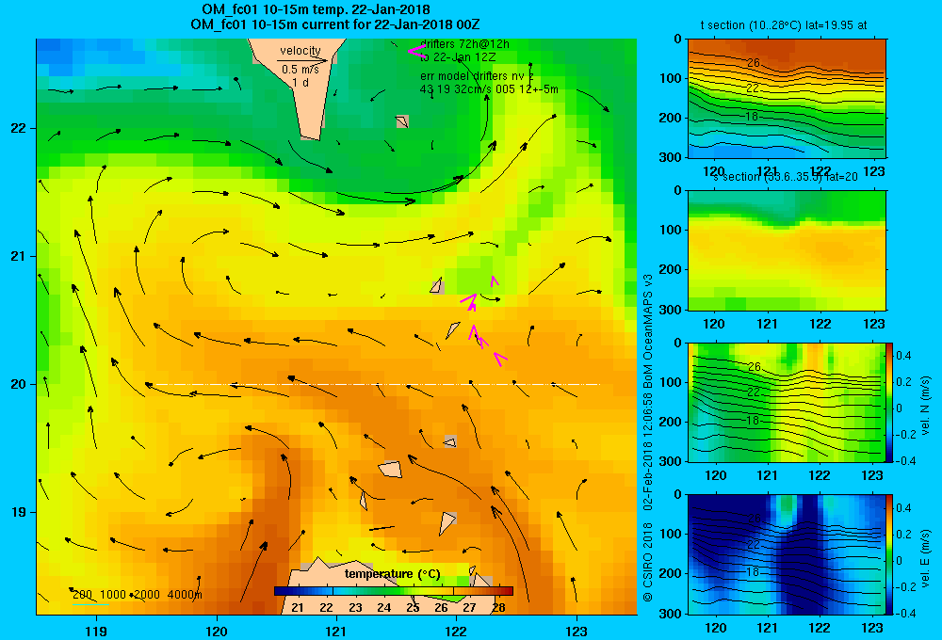Image resolution: width=942 pixels, height=640 pixels.
Task: Click the 'drifters 72h@12h' legend text
Action: [465, 44]
